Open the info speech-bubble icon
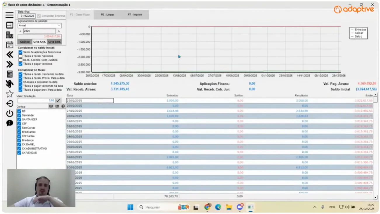The height and width of the screenshot is (214, 380). click(10, 123)
